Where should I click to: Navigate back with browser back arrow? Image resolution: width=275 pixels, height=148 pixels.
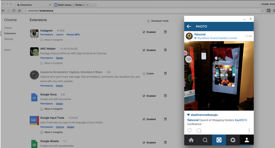coord(3,10)
